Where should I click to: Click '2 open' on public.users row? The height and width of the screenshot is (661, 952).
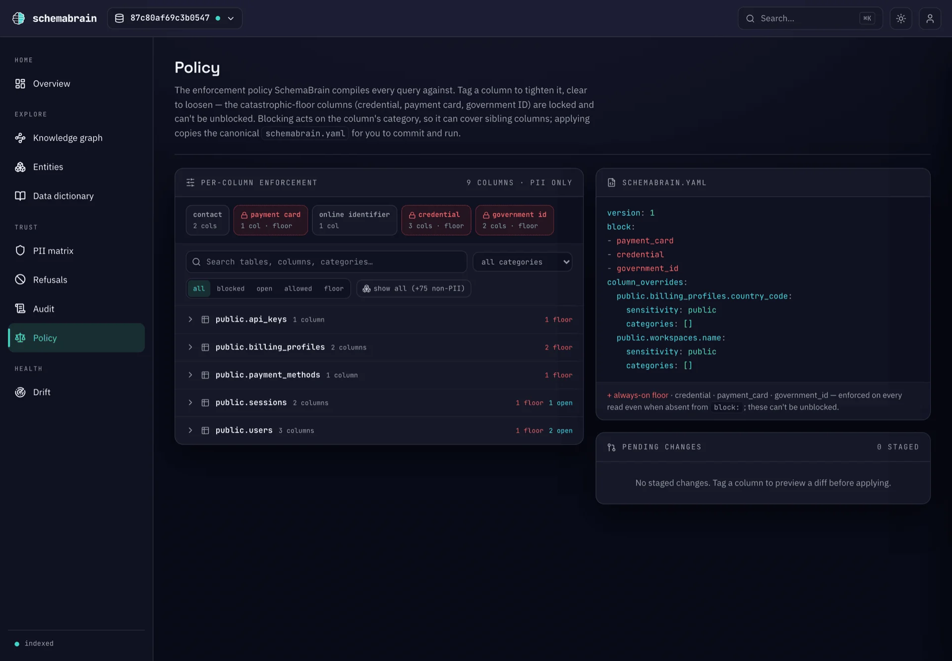coord(560,431)
